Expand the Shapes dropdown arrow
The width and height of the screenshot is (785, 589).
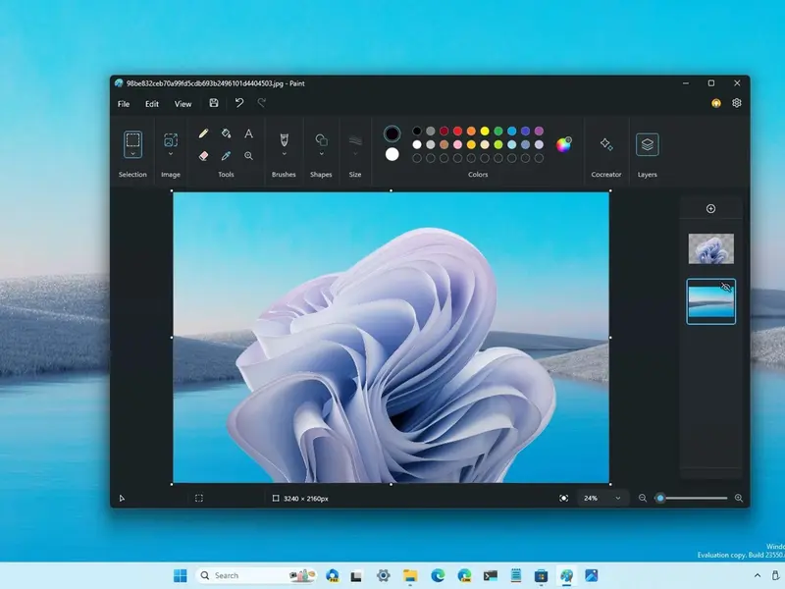coord(322,154)
